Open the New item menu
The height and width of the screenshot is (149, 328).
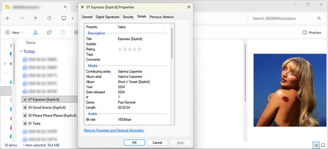(x=14, y=32)
